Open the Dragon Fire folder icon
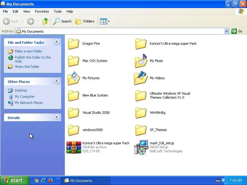Image resolution: width=247 pixels, height=185 pixels. pos(73,44)
